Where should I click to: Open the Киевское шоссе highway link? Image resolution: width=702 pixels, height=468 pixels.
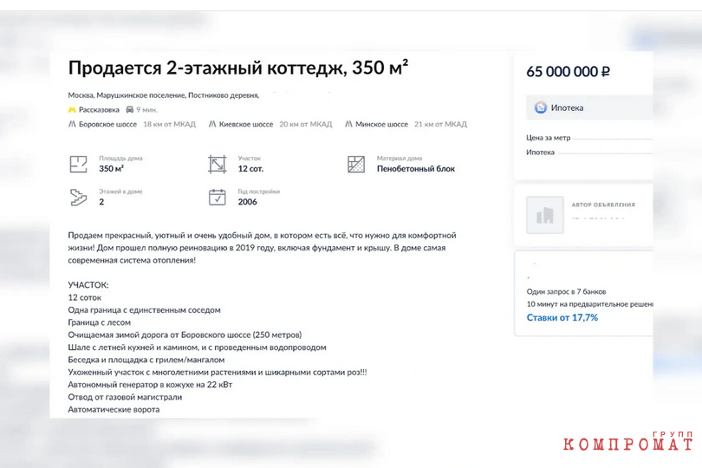[x=246, y=124]
